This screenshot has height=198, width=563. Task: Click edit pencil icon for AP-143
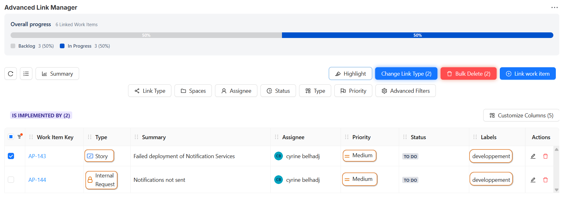[x=533, y=156]
